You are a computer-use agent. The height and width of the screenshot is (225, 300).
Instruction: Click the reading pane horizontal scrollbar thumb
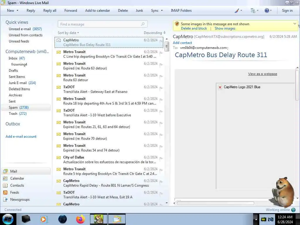(215, 203)
